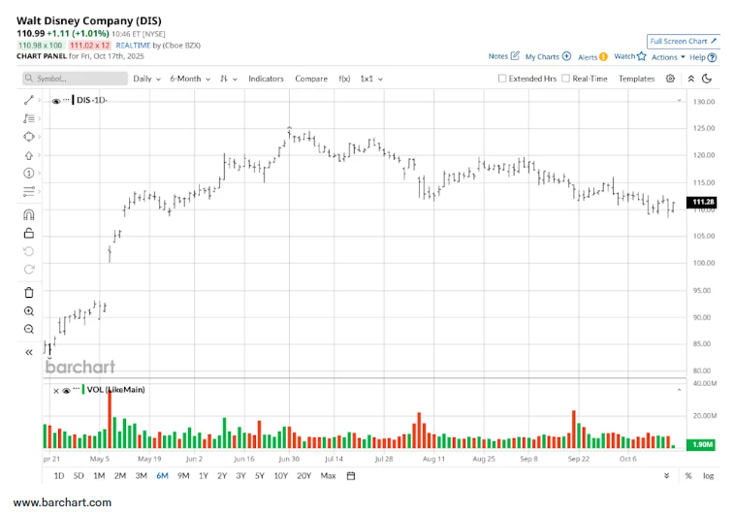Select the 5D range button
Screen dimensions: 734x516
point(79,475)
